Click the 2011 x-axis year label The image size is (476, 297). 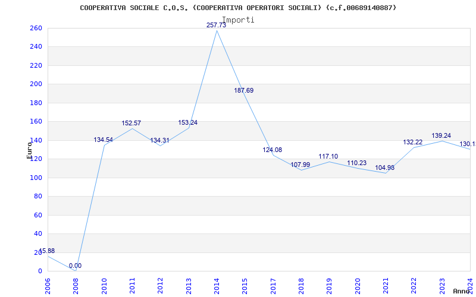(132, 286)
